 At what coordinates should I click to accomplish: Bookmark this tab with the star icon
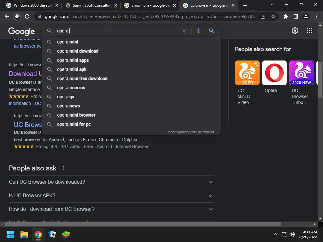click(x=273, y=16)
